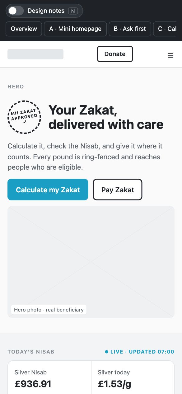
Task: Click the hero photo placeholder image
Action: (x=91, y=262)
